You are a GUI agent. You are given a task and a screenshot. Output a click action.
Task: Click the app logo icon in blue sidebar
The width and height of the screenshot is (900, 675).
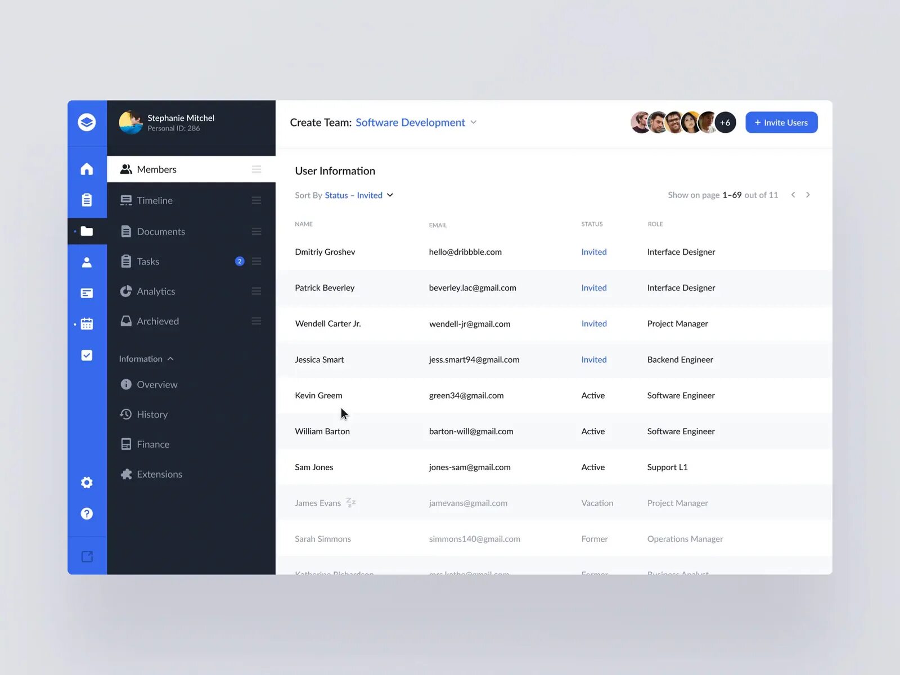click(87, 122)
